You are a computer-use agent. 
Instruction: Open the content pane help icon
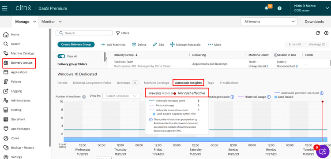[x=326, y=33]
